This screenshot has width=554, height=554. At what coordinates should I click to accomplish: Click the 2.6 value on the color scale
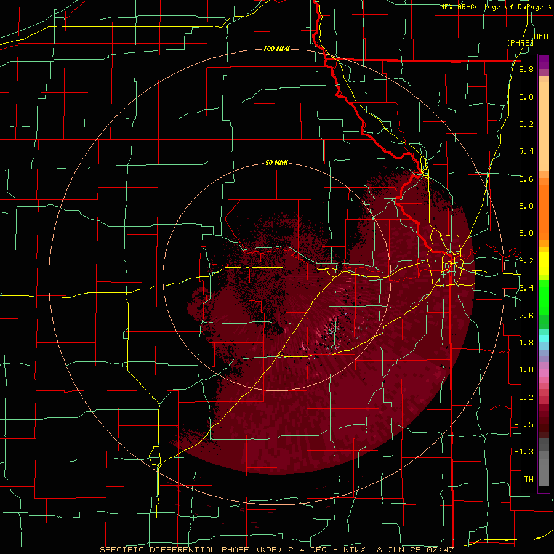pyautogui.click(x=526, y=316)
